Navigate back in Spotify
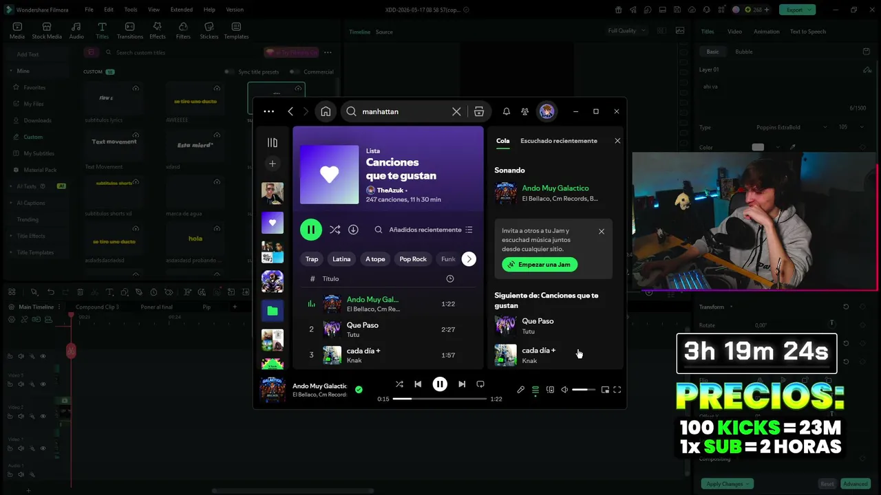The height and width of the screenshot is (495, 881). 290,111
